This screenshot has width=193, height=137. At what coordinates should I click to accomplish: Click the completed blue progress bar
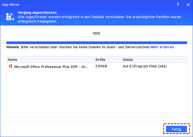click(96, 43)
